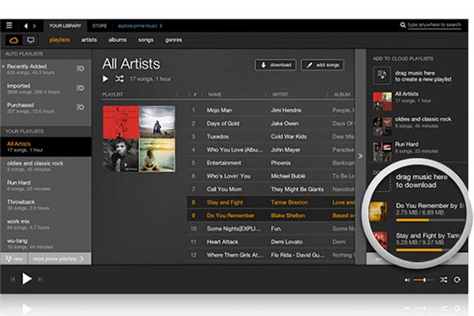Play the All Artists playlist
The width and height of the screenshot is (474, 316).
click(x=105, y=79)
